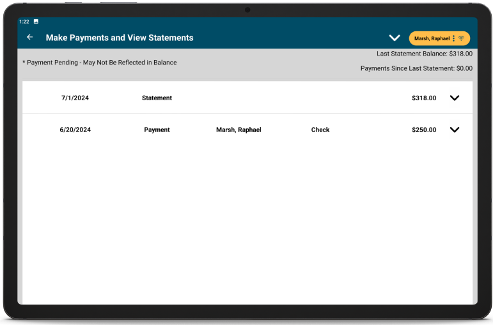
Task: Expand the 6/20/2024 payment row chevron
Action: tap(455, 130)
